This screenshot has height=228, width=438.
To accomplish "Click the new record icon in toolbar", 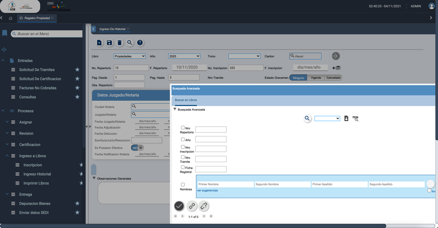I will [x=99, y=43].
